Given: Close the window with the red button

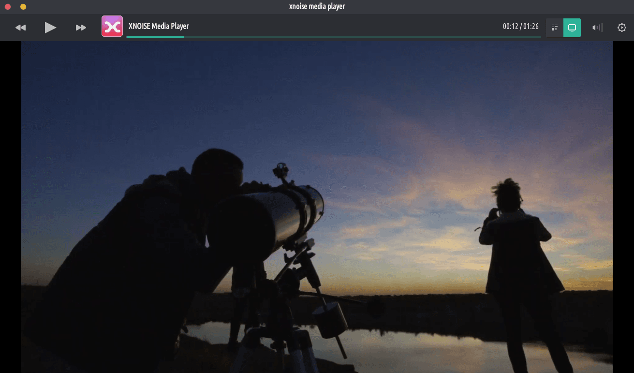Looking at the screenshot, I should [x=8, y=7].
